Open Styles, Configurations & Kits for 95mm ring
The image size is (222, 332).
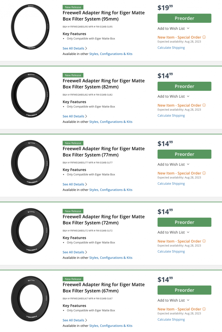point(111,54)
